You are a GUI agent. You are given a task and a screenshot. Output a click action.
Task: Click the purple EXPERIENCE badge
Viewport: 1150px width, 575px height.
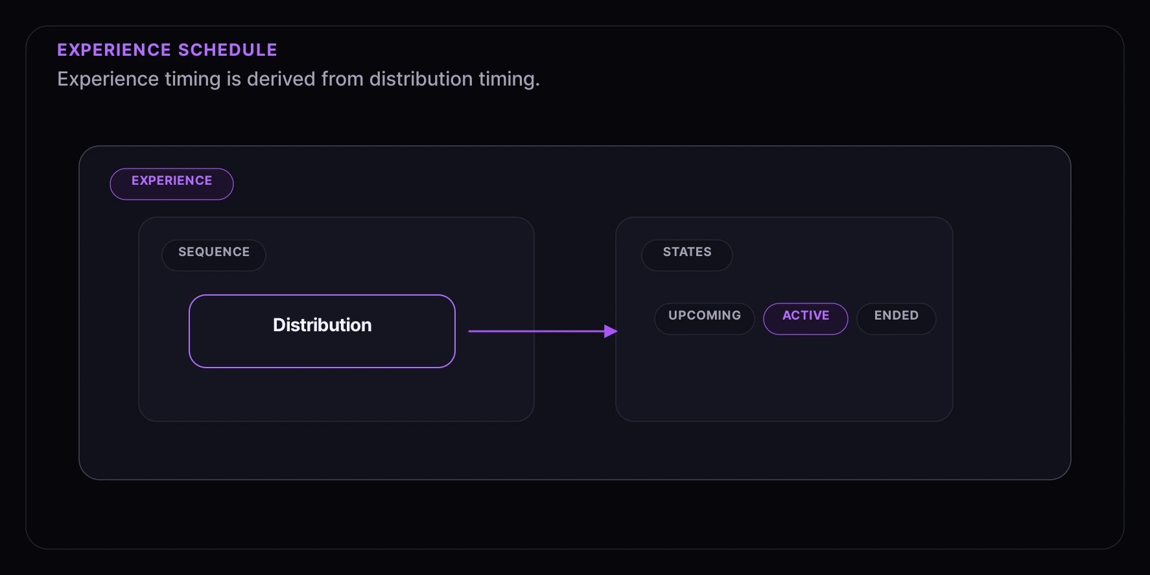coord(172,184)
